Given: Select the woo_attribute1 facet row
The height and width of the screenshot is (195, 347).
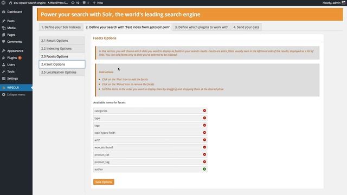Looking at the screenshot, I should pos(150,147).
